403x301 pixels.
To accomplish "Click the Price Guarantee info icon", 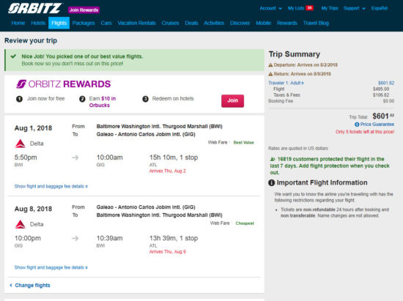I will coord(357,125).
